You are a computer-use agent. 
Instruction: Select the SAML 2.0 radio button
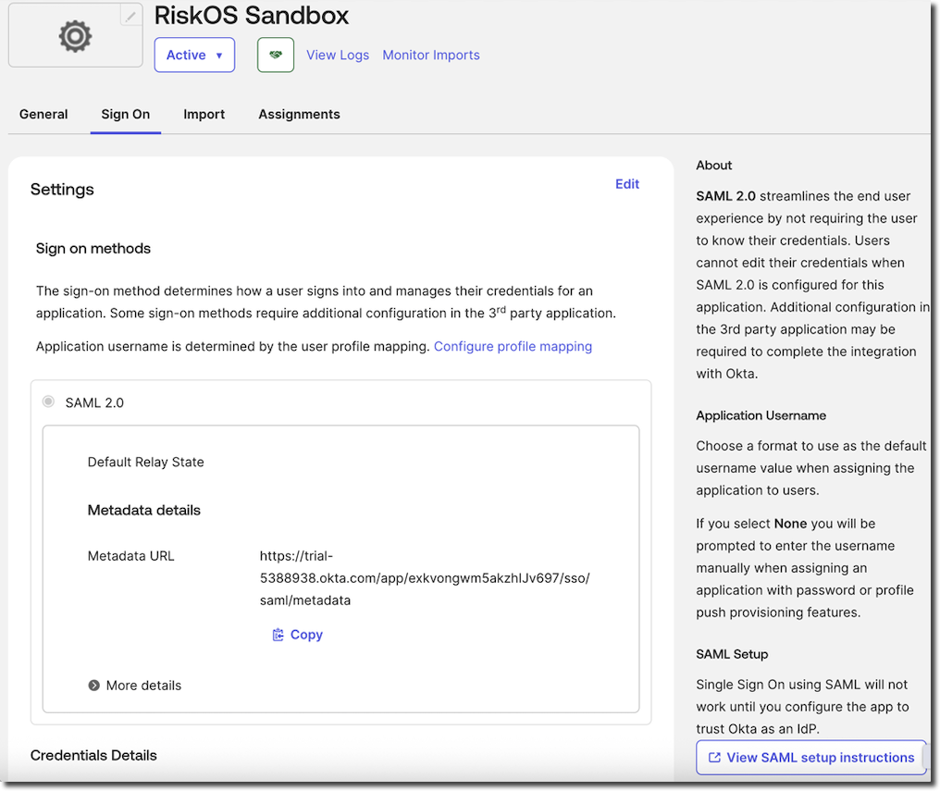click(x=48, y=402)
